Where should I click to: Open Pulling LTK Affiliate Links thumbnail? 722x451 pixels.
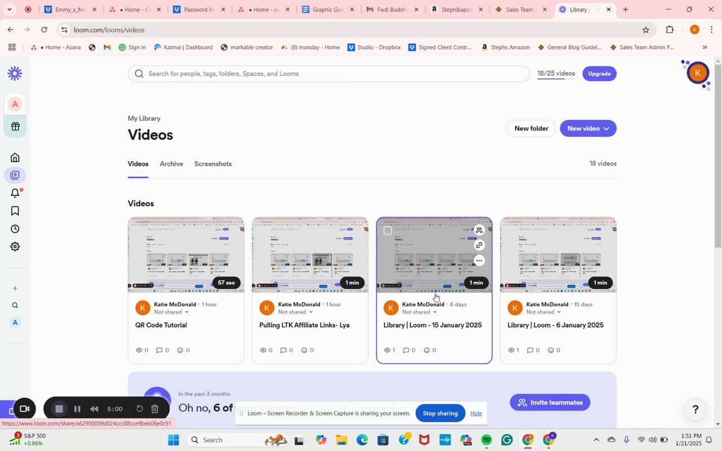click(310, 255)
